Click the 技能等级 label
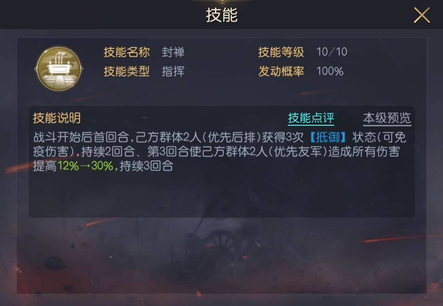Viewport: 443px width, 306px height. (x=281, y=52)
